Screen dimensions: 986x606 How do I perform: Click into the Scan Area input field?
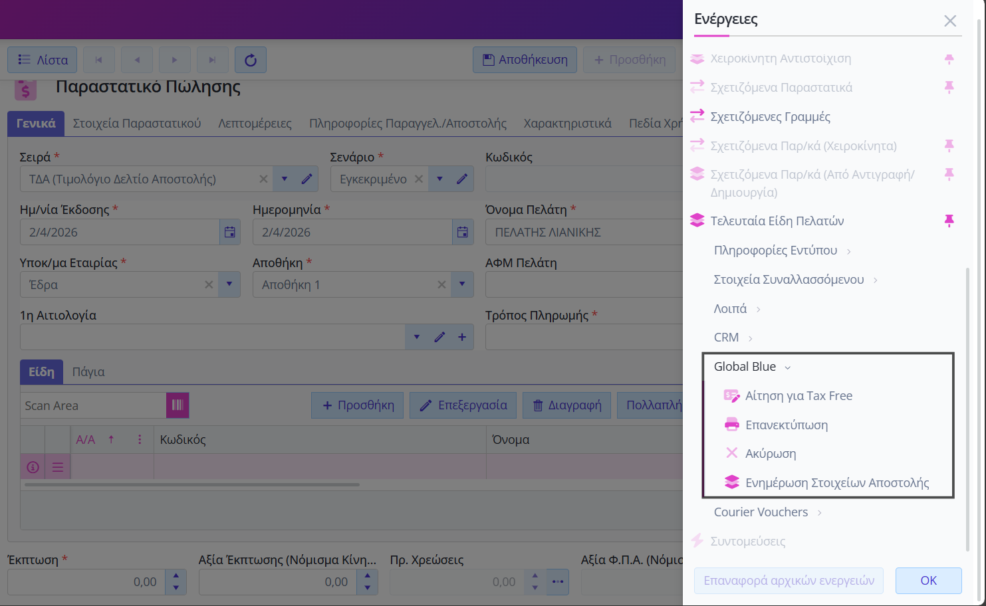93,406
